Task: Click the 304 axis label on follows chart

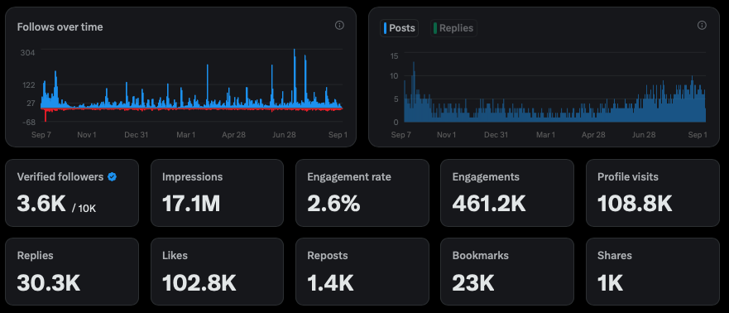Action: pyautogui.click(x=27, y=52)
